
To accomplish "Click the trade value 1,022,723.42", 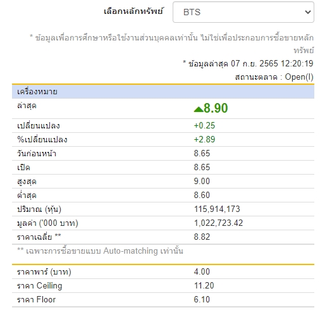I will (218, 223).
